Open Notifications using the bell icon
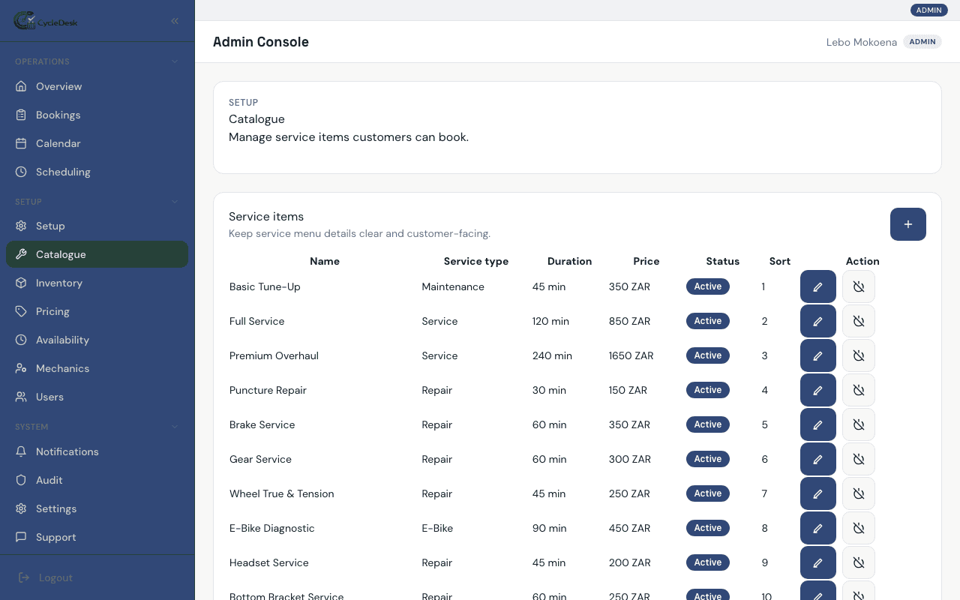Image resolution: width=960 pixels, height=600 pixels. [x=21, y=451]
